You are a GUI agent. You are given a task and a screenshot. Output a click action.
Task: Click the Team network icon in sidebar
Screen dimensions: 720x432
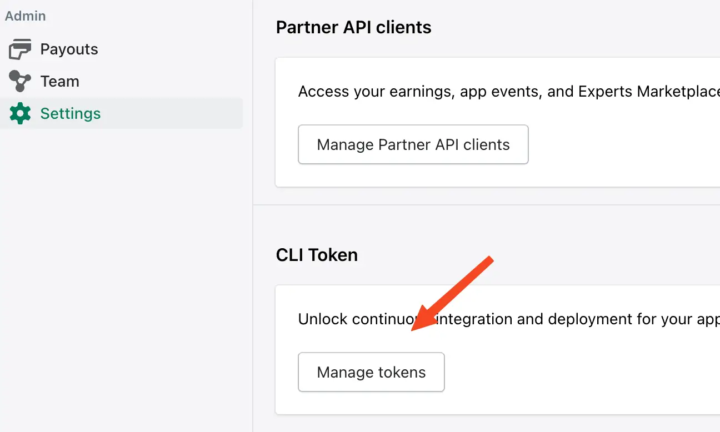(x=20, y=81)
